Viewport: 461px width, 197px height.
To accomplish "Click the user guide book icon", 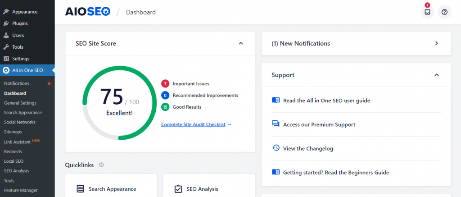I will coord(276,100).
